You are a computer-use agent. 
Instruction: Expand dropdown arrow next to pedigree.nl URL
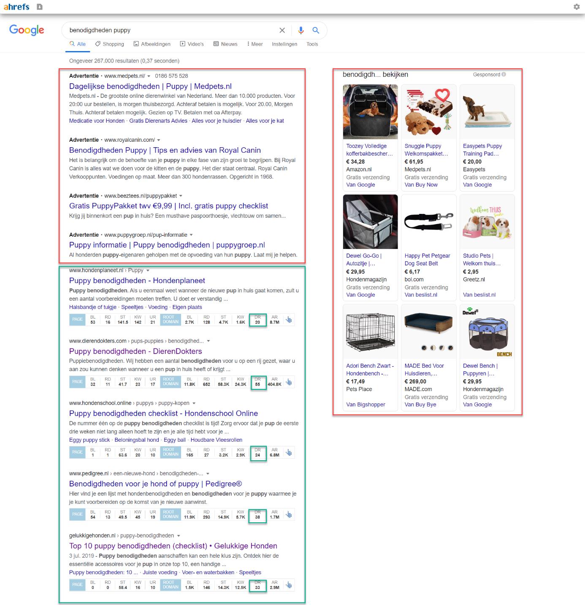click(x=208, y=474)
